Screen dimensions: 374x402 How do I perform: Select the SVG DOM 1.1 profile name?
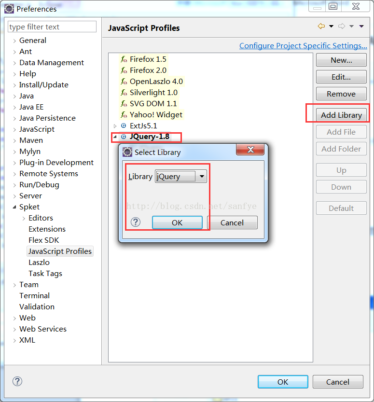tap(153, 104)
